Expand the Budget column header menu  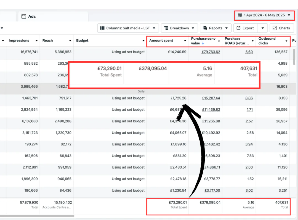(x=143, y=41)
